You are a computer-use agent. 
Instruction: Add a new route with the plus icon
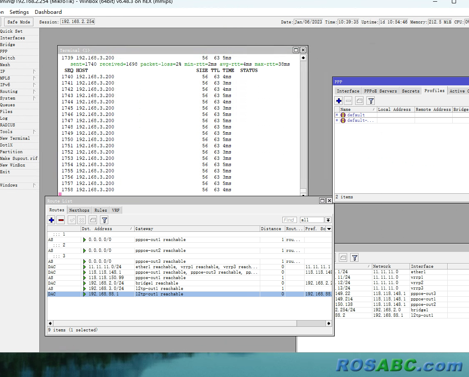pyautogui.click(x=51, y=220)
